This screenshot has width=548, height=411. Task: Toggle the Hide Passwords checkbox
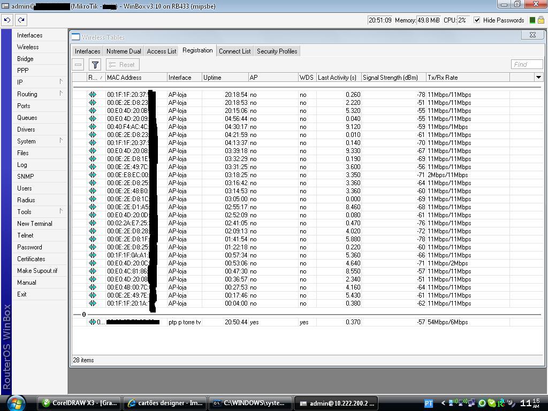477,20
